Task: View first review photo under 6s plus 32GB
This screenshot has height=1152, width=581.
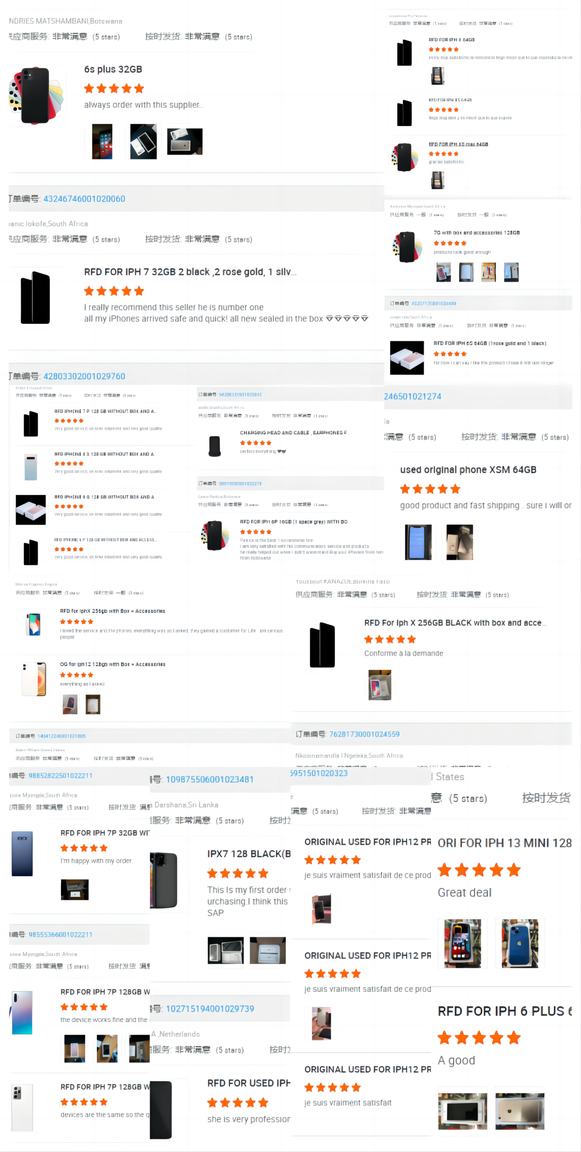Action: [102, 142]
